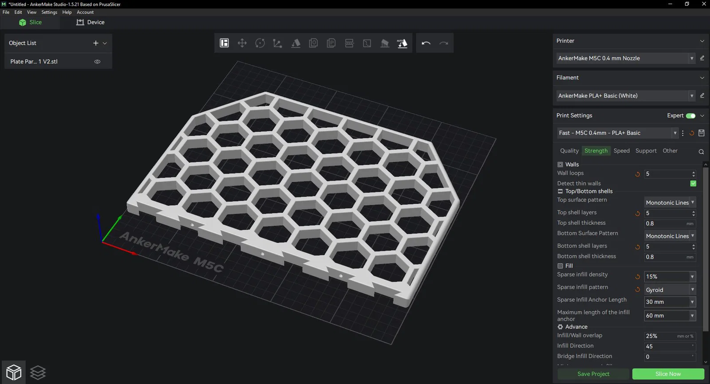Select the Move tool
Viewport: 710px width, 384px height.
[x=242, y=43]
